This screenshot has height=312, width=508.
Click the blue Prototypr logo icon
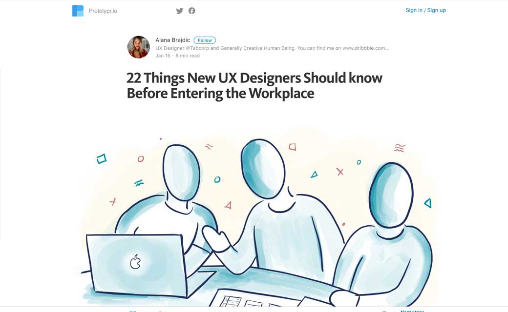point(78,11)
